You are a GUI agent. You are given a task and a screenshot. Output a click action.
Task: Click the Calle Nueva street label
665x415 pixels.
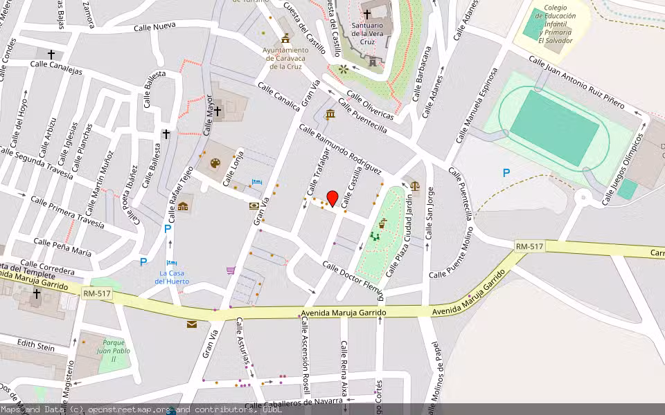coord(154,27)
